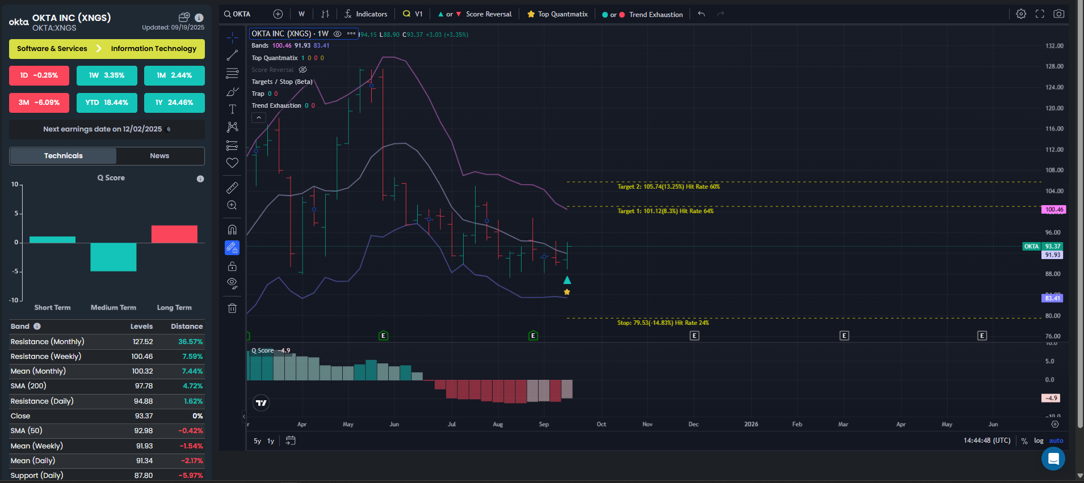The image size is (1084, 483).
Task: Open the 14:44:48 (UTC) timezone menu
Action: [x=987, y=440]
